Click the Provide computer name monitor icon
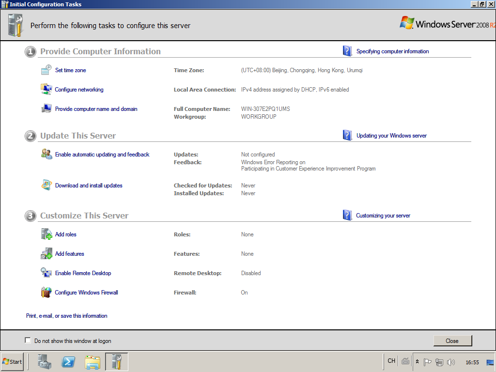 click(x=46, y=108)
